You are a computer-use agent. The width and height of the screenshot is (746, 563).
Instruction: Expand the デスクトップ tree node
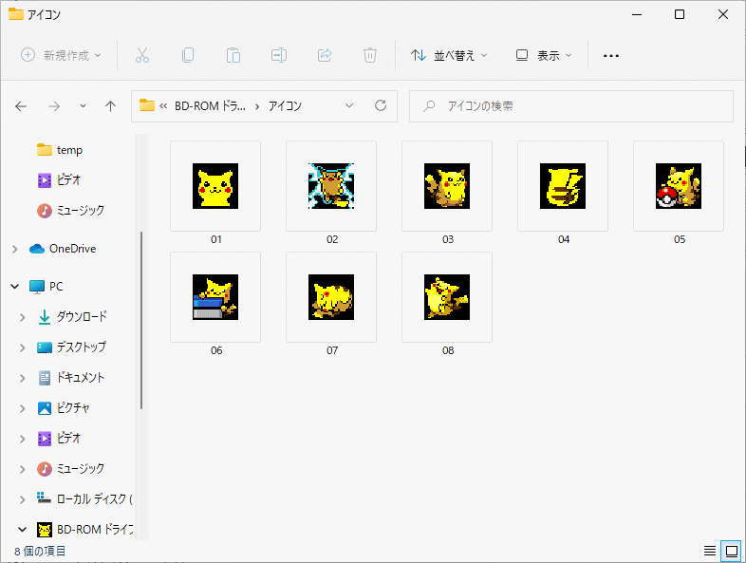point(23,347)
